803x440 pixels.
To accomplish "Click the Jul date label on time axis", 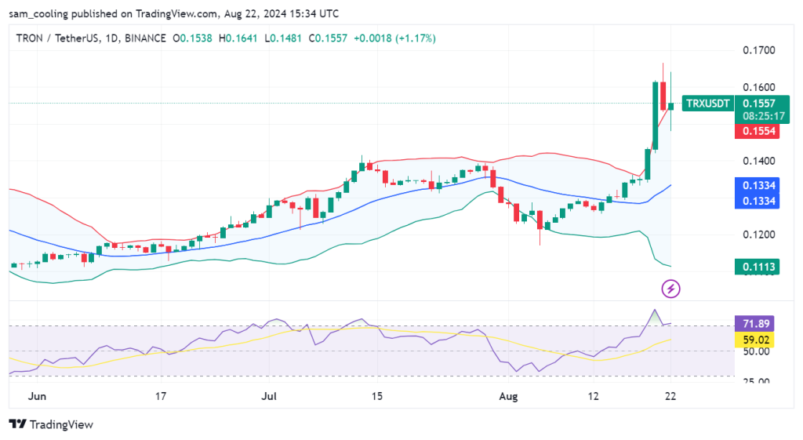I will [x=269, y=396].
